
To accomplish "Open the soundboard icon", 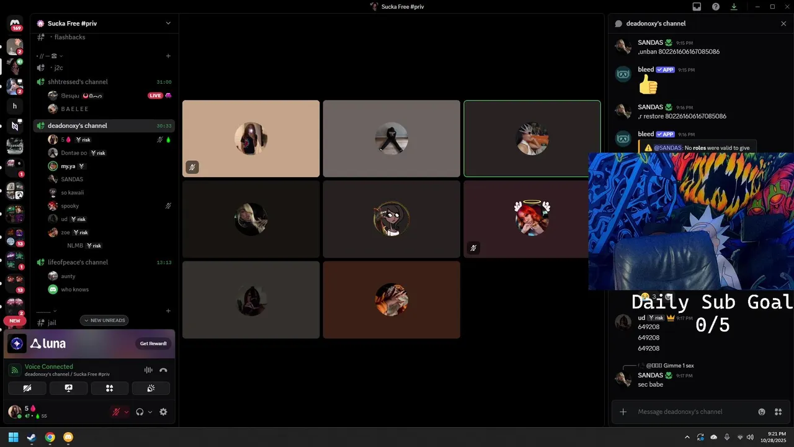I will click(151, 388).
